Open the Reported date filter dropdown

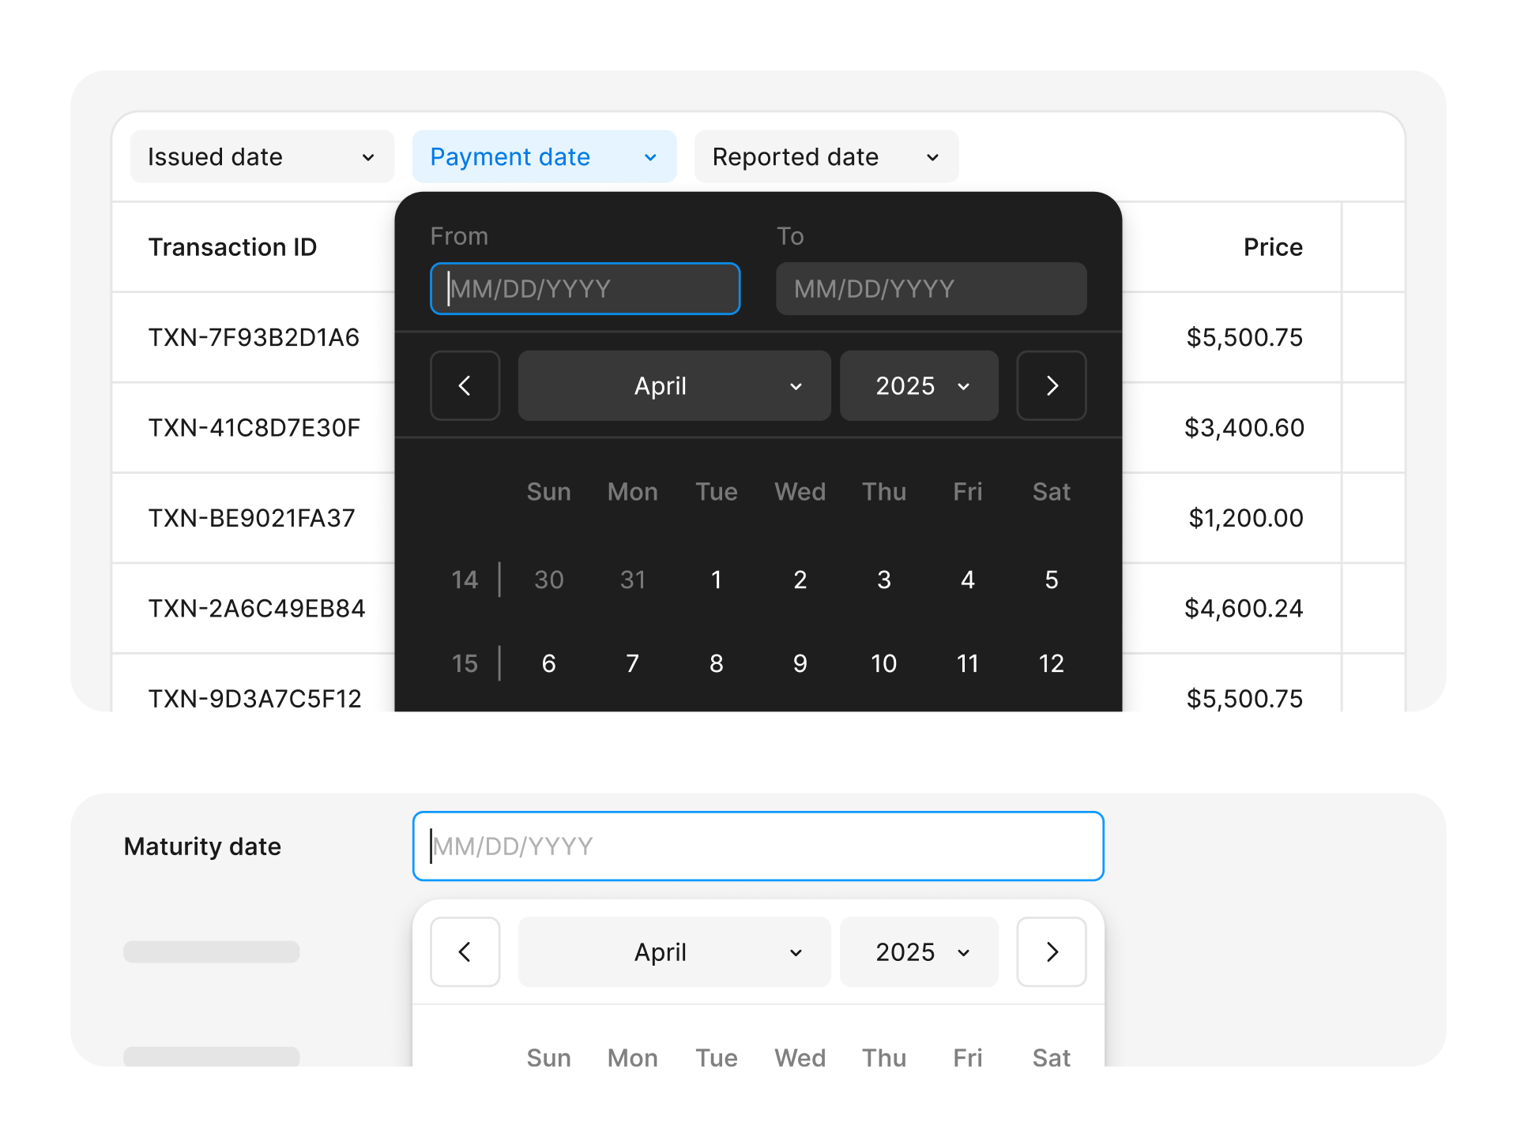826,156
